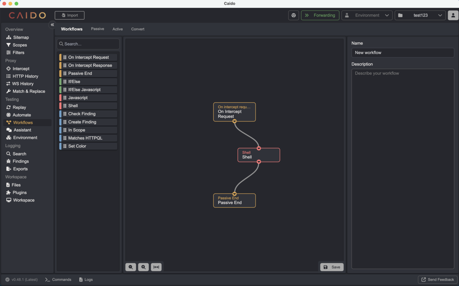Click the Intercept crosshair icon

point(8,69)
